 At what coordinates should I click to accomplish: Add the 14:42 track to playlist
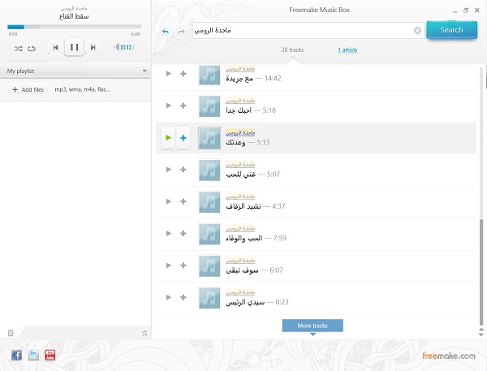183,74
